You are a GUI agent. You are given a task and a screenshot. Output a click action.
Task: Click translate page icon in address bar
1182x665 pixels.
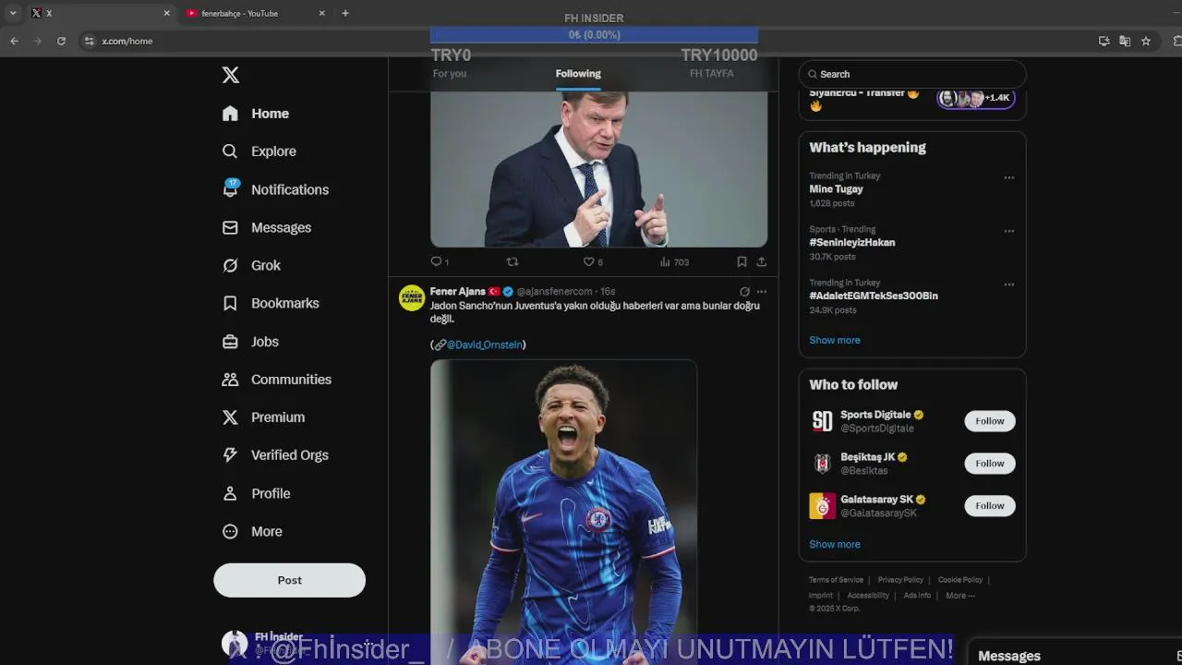tap(1125, 41)
